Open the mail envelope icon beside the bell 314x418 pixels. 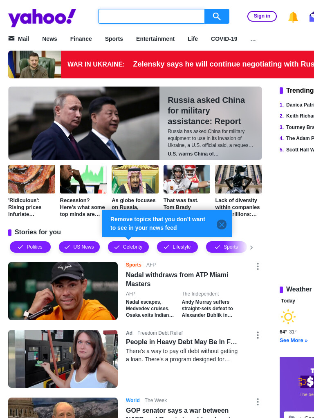[x=312, y=16]
